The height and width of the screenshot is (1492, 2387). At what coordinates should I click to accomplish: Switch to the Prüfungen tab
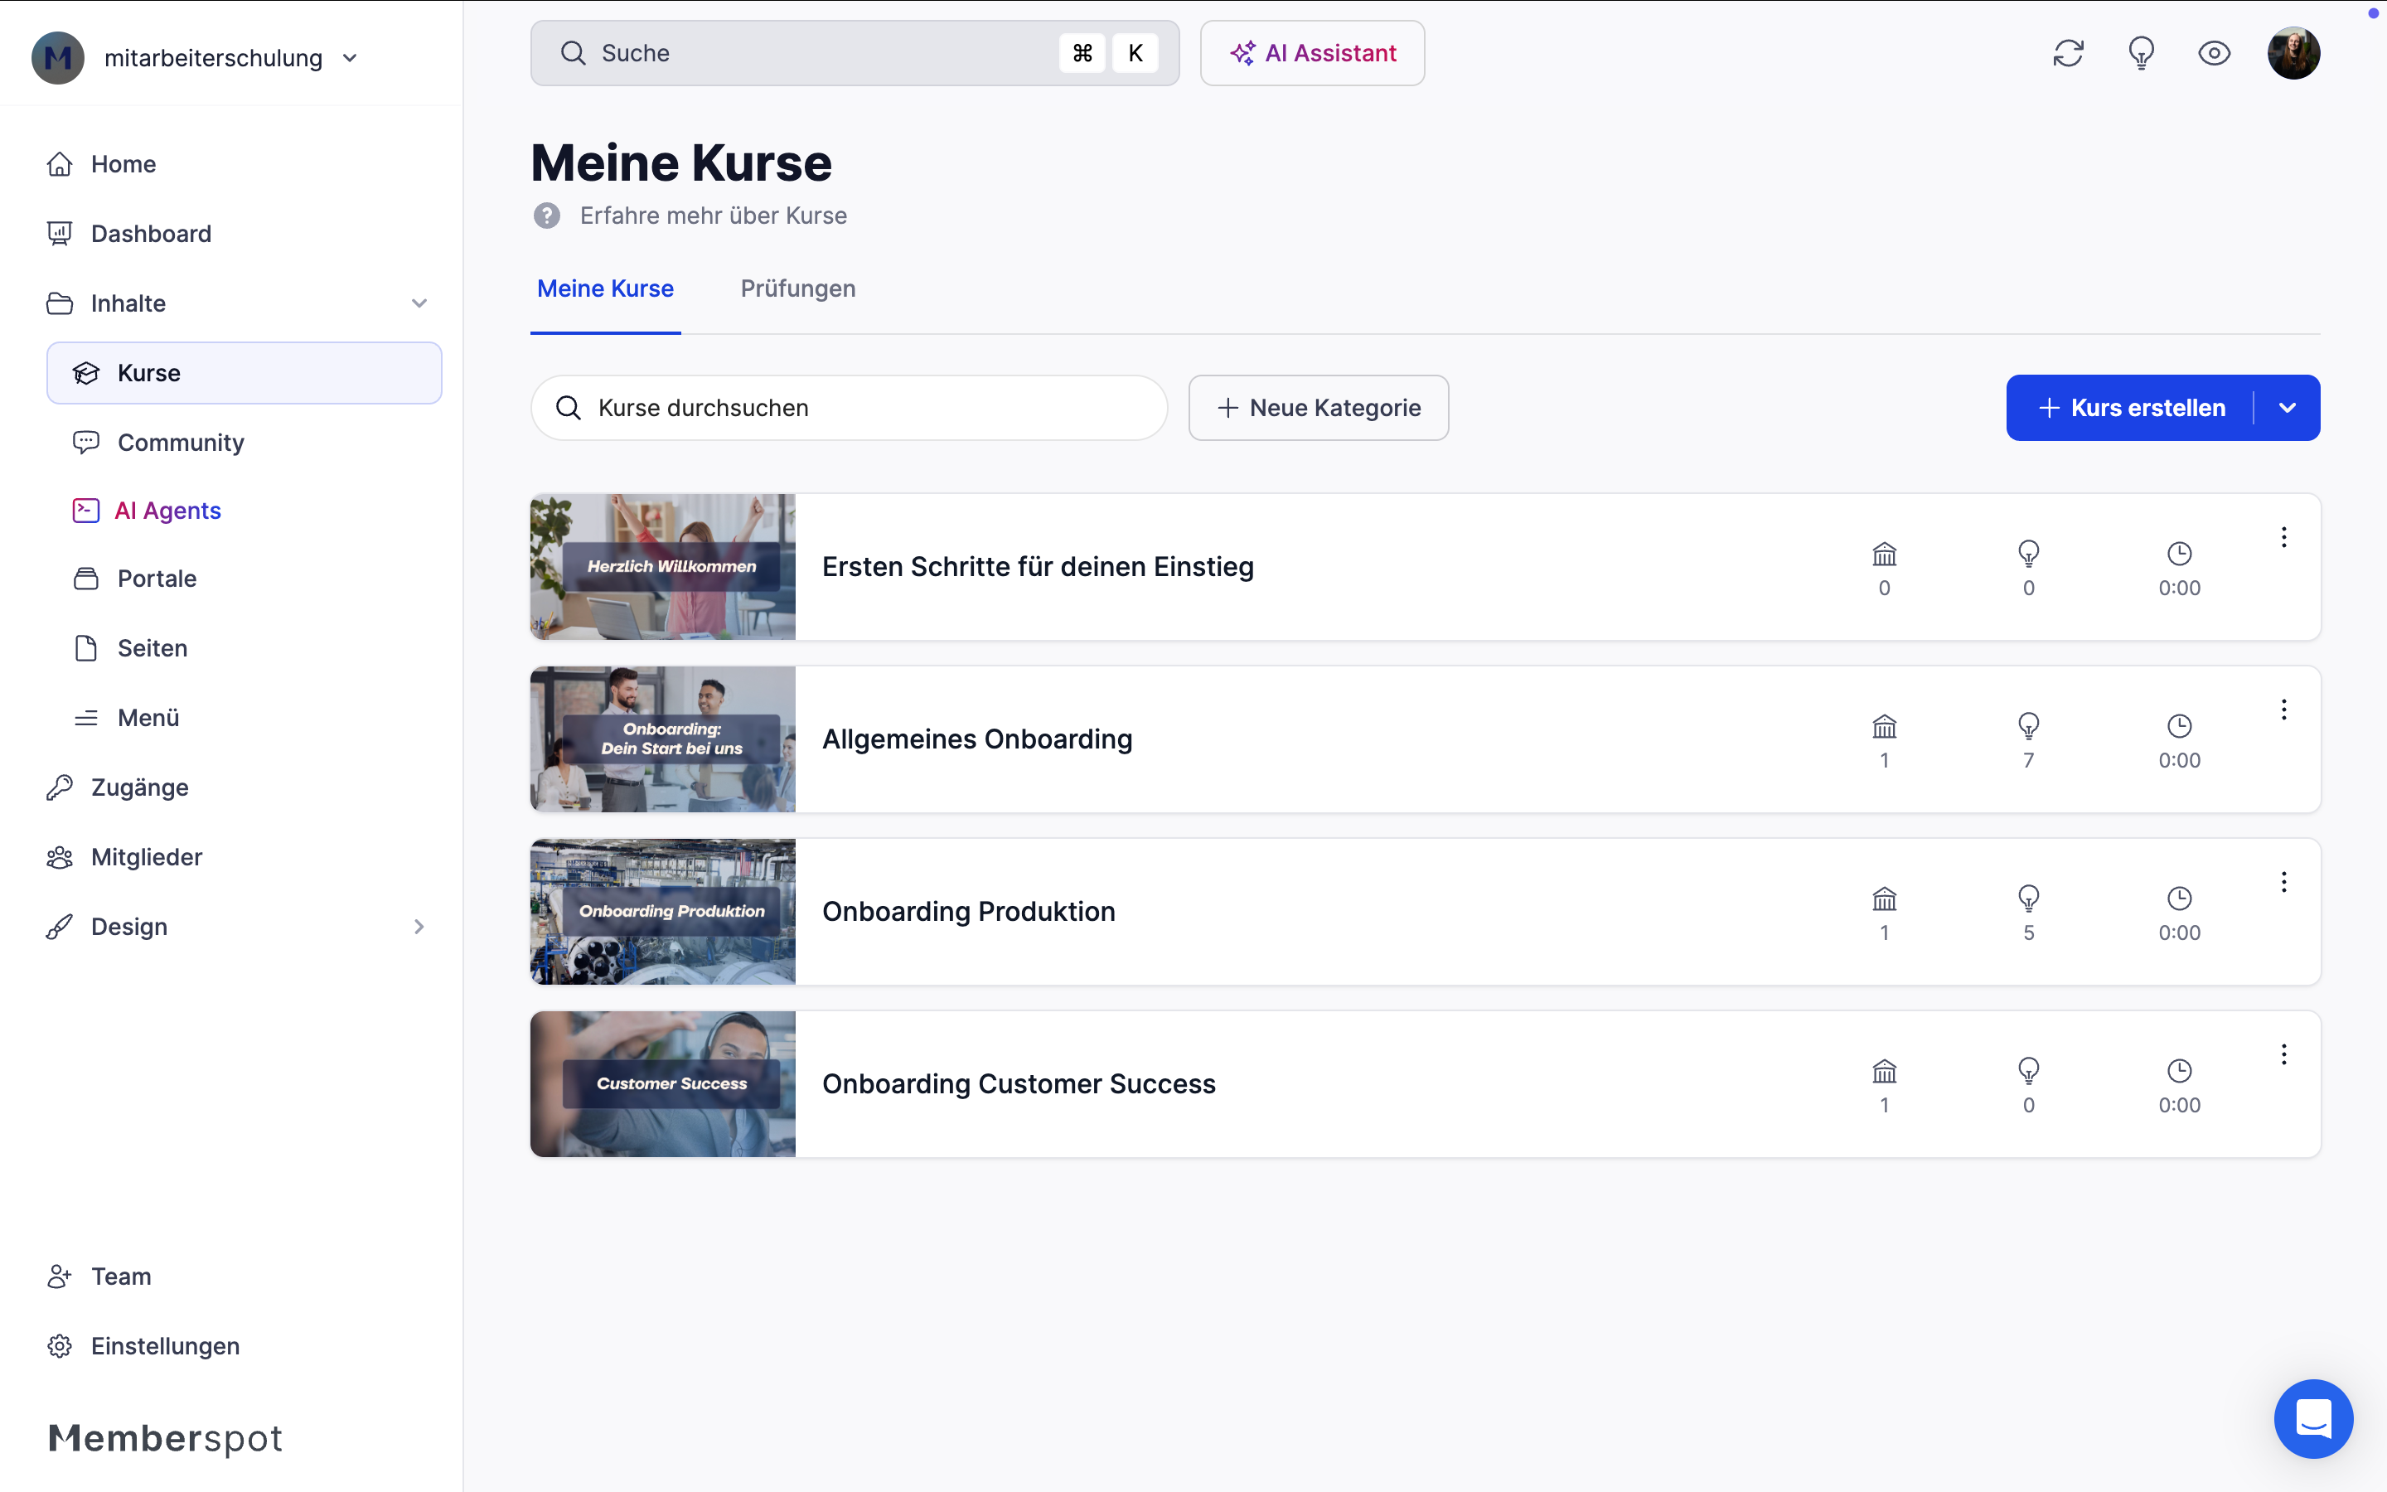click(x=797, y=288)
